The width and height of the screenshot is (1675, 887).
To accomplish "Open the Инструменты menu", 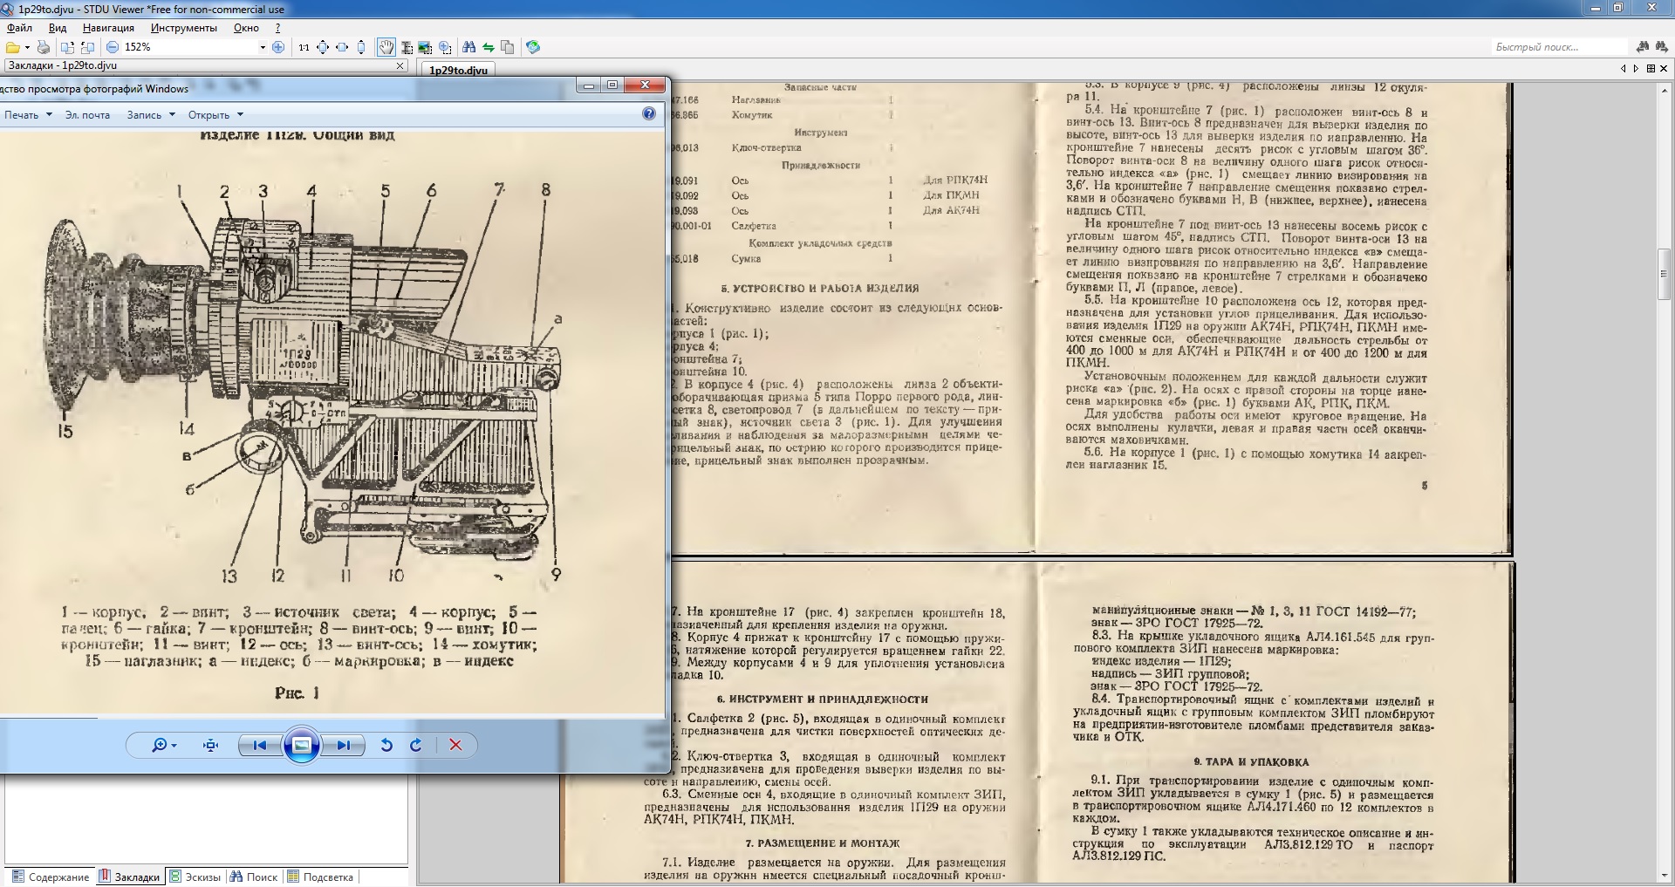I will (183, 28).
